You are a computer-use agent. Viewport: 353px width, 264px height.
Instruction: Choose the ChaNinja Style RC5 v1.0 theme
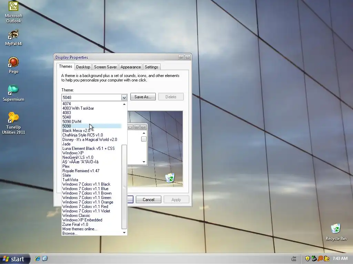coord(92,135)
